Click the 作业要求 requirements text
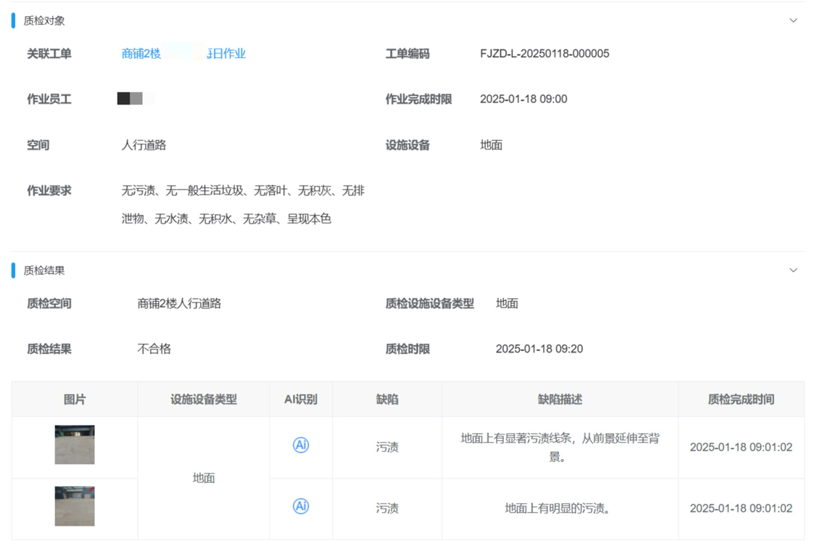815x557 pixels. [243, 205]
